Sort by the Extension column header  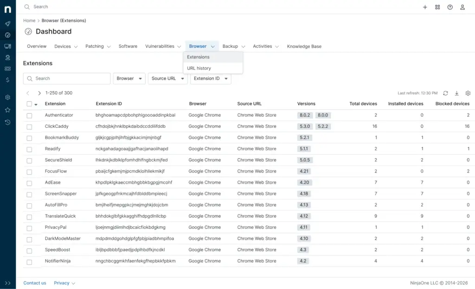point(55,104)
